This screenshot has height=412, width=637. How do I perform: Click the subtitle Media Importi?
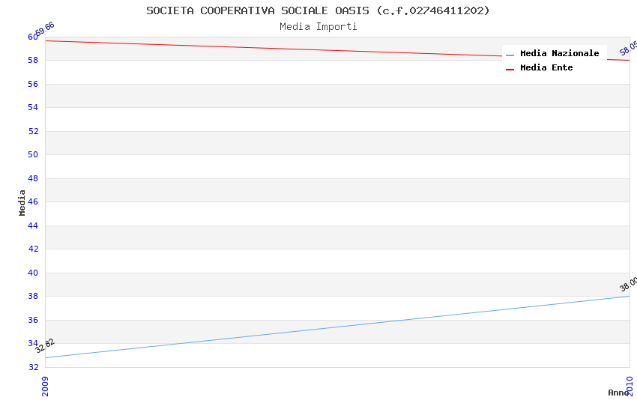[318, 26]
